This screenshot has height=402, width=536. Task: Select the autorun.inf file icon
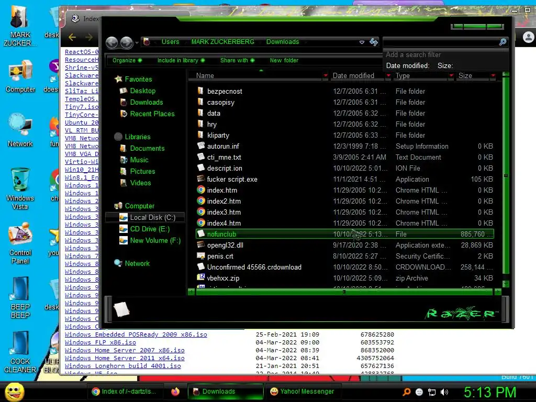tap(200, 146)
